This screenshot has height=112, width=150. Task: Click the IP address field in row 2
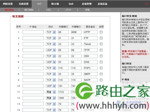pyautogui.click(x=33, y=38)
